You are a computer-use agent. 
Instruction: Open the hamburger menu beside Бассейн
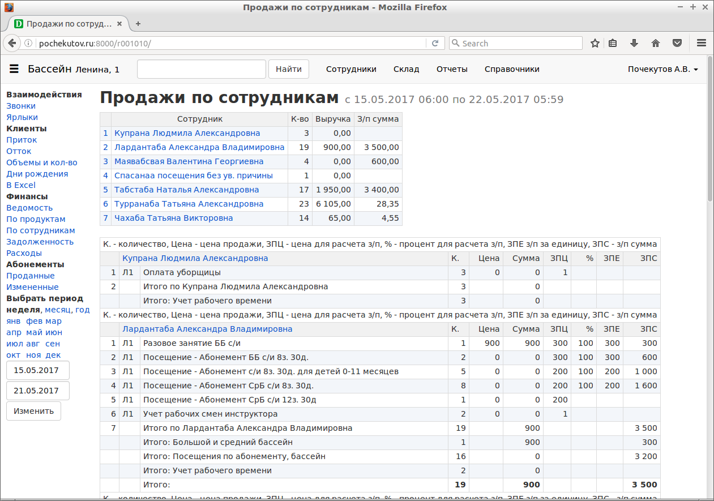tap(14, 69)
